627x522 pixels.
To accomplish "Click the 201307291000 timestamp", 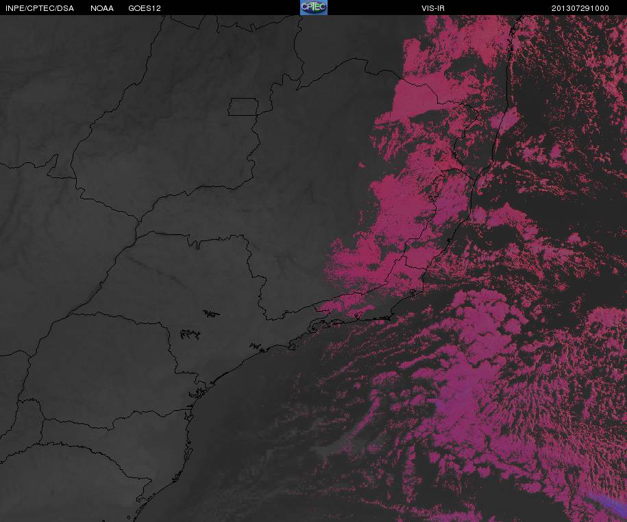I will 580,8.
